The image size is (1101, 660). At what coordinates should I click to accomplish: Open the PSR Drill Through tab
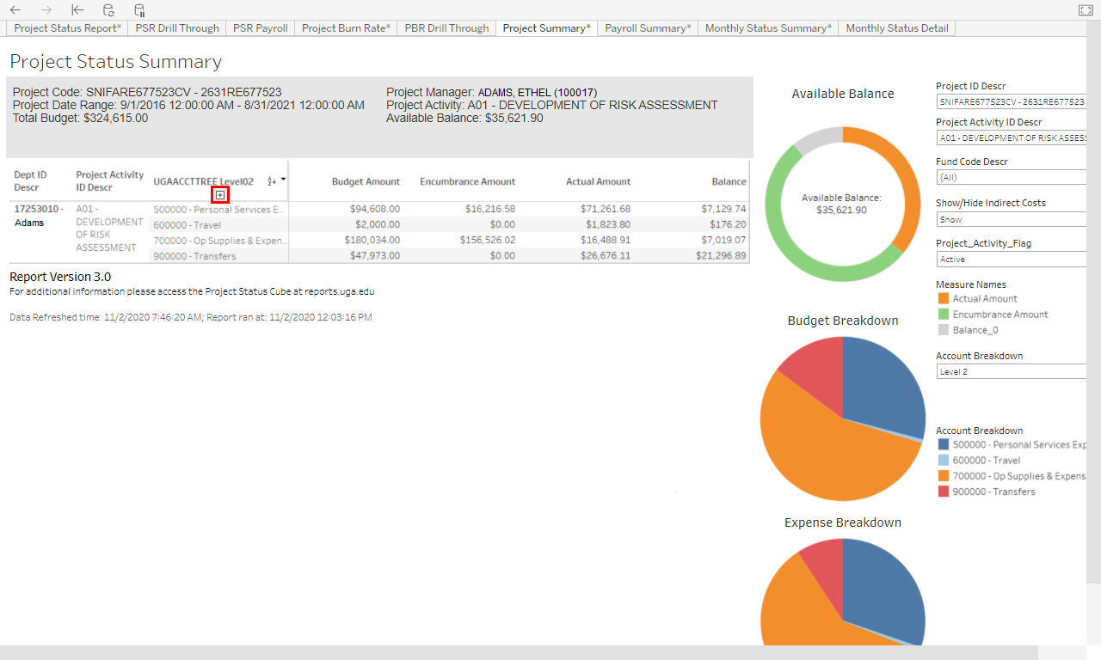coord(177,28)
